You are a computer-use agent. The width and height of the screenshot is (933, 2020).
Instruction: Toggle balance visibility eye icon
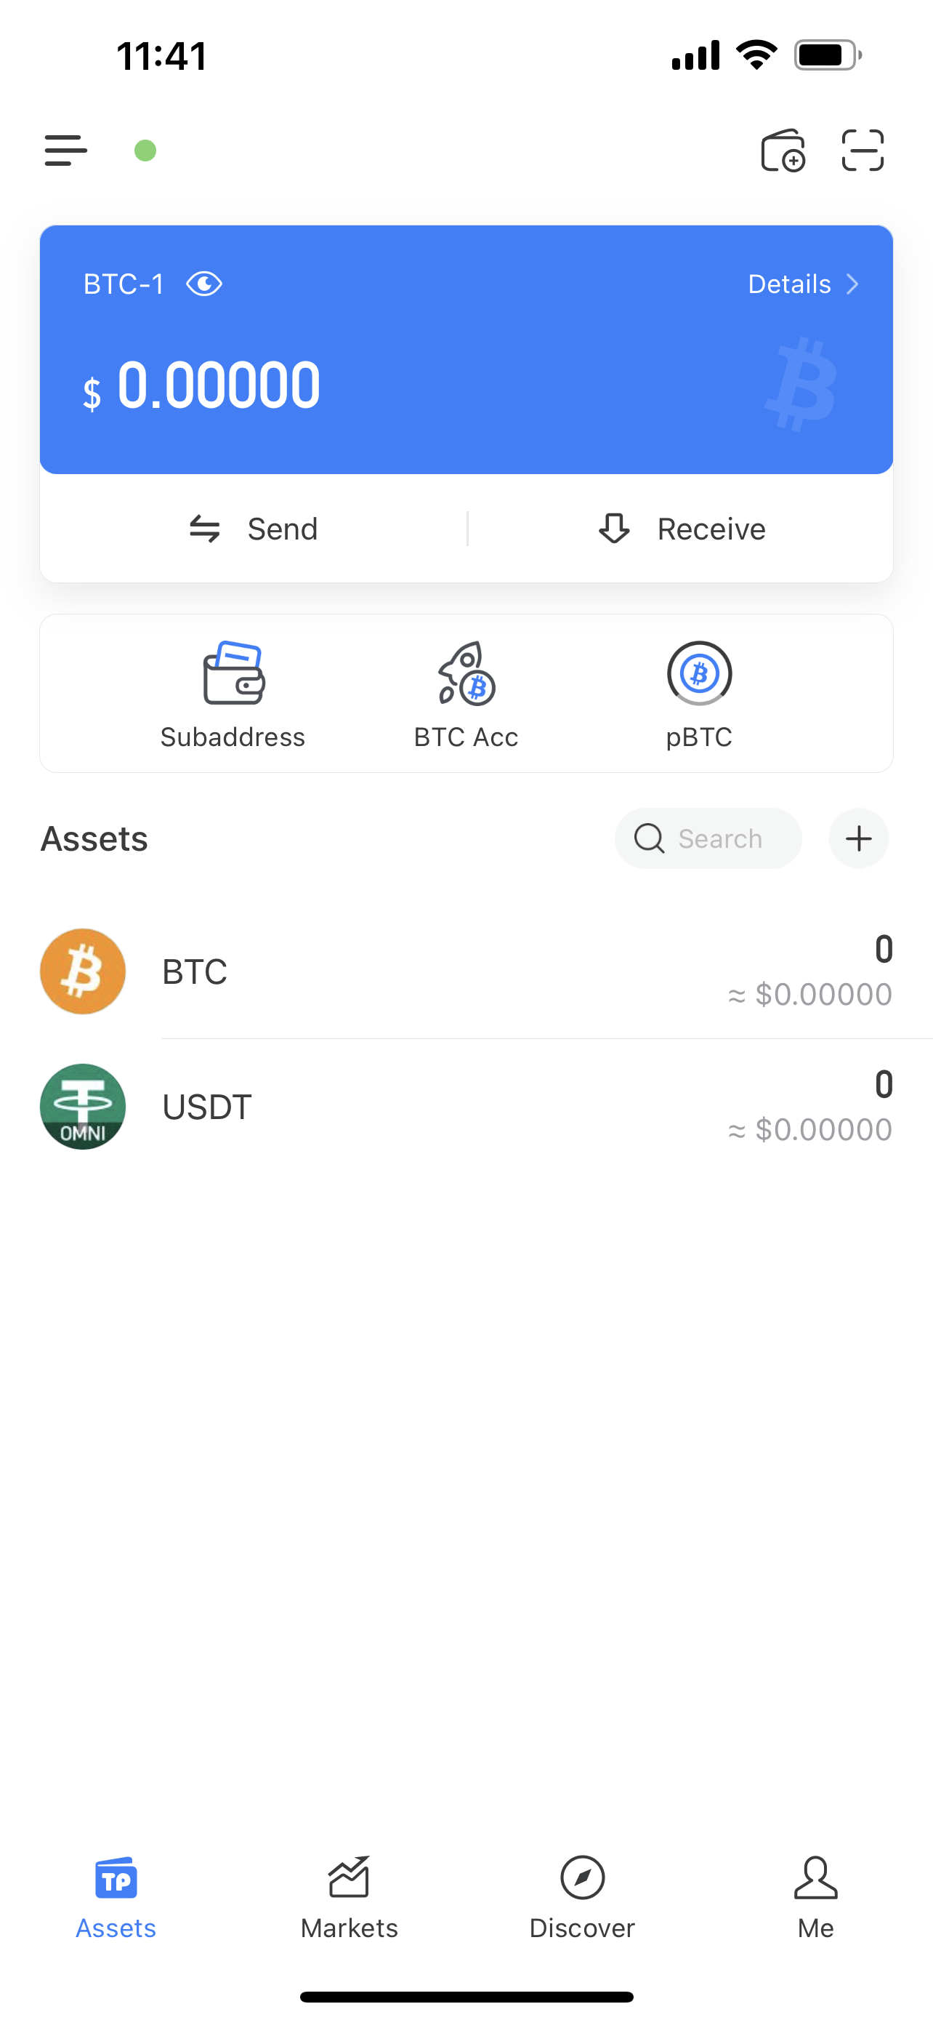pos(204,284)
